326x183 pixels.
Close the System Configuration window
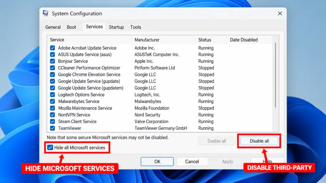click(x=280, y=14)
